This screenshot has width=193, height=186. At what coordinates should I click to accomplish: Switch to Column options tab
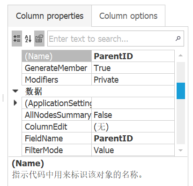(x=128, y=16)
